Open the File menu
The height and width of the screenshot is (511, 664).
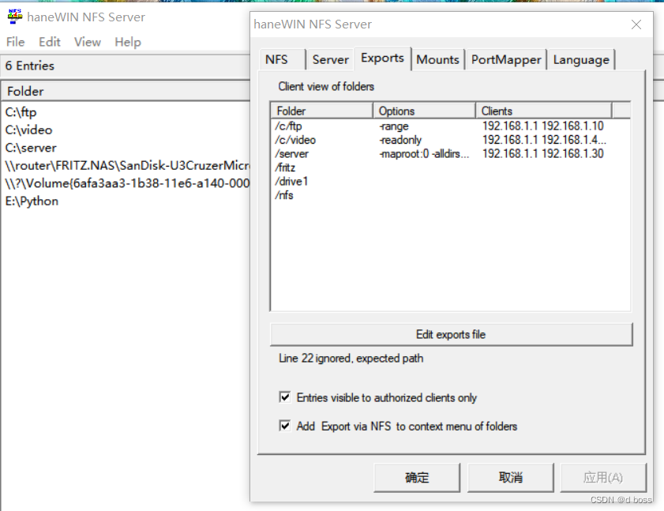point(15,42)
